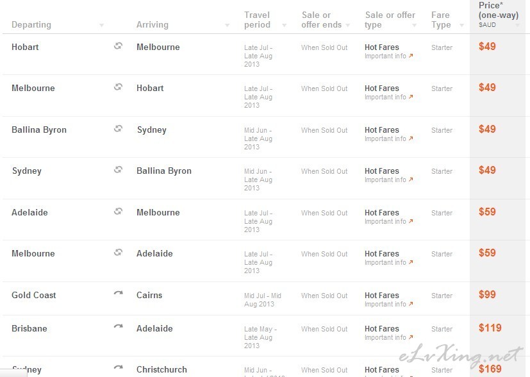Image resolution: width=530 pixels, height=377 pixels.
Task: Open the Departing column filter dropdown
Action: click(101, 26)
